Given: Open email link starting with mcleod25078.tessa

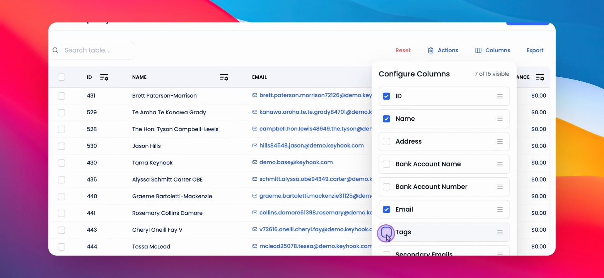Looking at the screenshot, I should (315, 246).
